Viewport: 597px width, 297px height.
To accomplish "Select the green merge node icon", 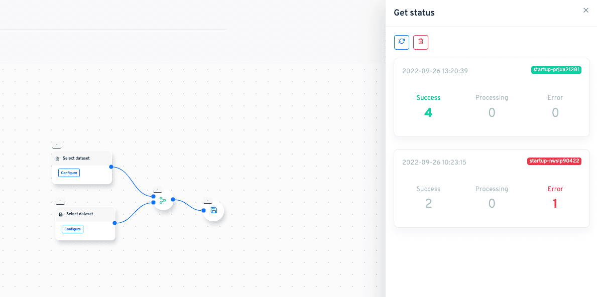I will (x=163, y=200).
